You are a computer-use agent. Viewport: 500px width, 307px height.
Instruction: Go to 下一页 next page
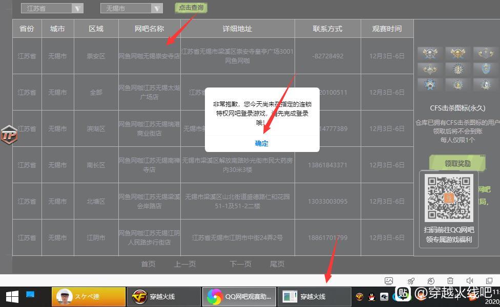click(x=240, y=264)
